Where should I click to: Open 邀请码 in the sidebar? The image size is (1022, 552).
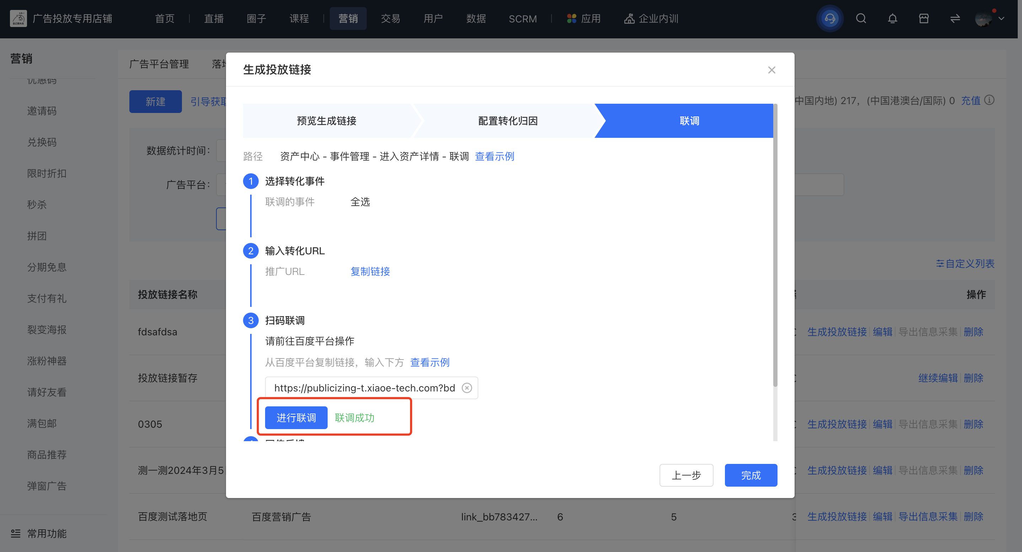tap(42, 111)
